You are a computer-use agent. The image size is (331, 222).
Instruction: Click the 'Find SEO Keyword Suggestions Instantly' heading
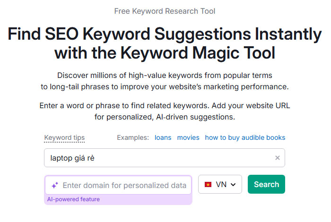(x=165, y=43)
